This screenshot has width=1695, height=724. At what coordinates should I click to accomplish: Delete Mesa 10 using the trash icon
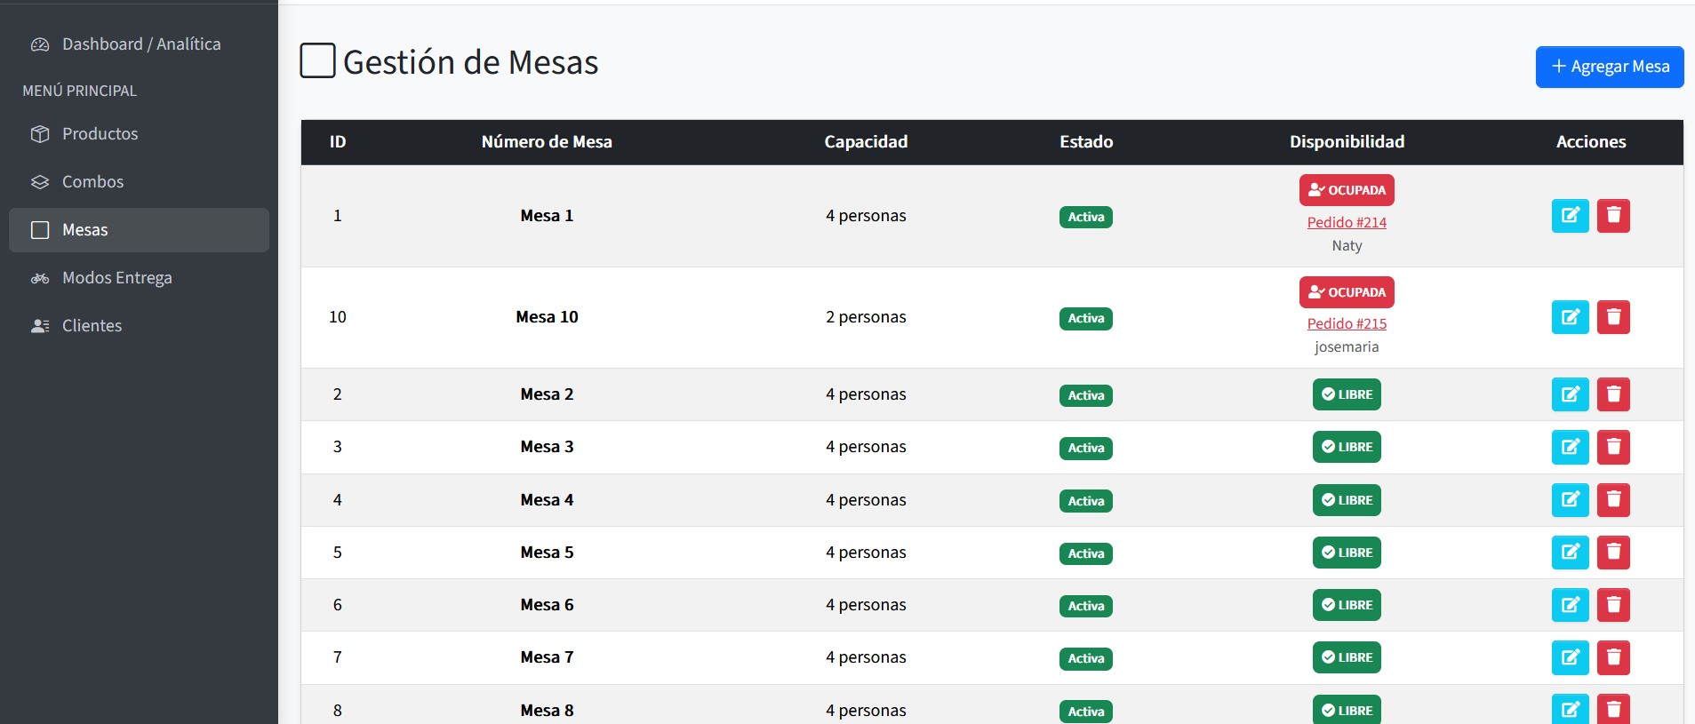[1613, 317]
